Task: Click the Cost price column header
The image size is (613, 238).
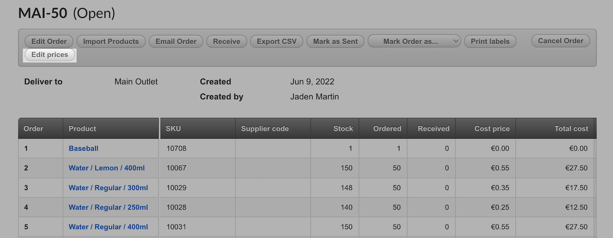Action: (492, 128)
